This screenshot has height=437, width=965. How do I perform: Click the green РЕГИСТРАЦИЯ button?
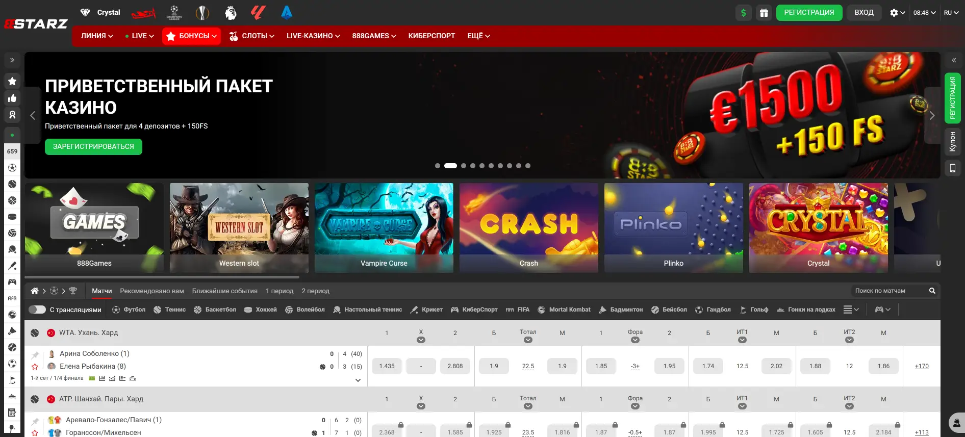pyautogui.click(x=809, y=13)
